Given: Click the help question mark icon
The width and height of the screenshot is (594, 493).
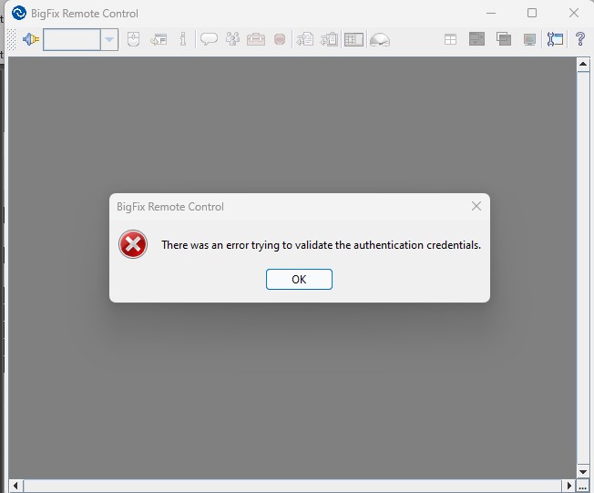Looking at the screenshot, I should (579, 39).
